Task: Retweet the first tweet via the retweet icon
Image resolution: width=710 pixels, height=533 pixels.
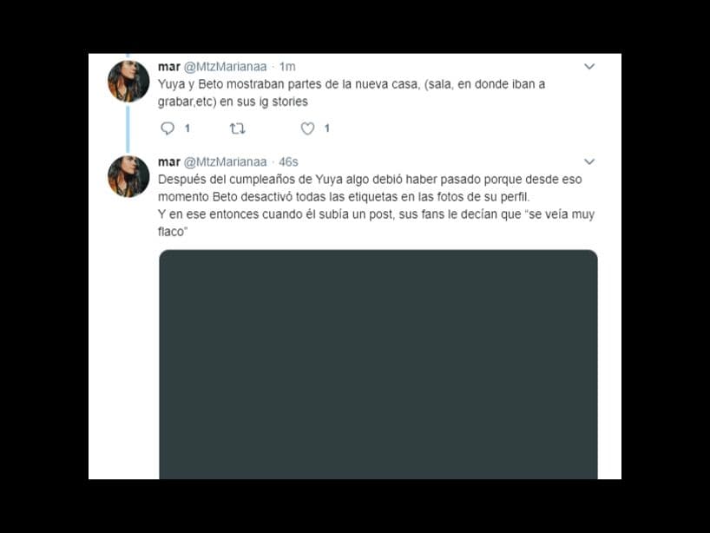Action: (237, 129)
